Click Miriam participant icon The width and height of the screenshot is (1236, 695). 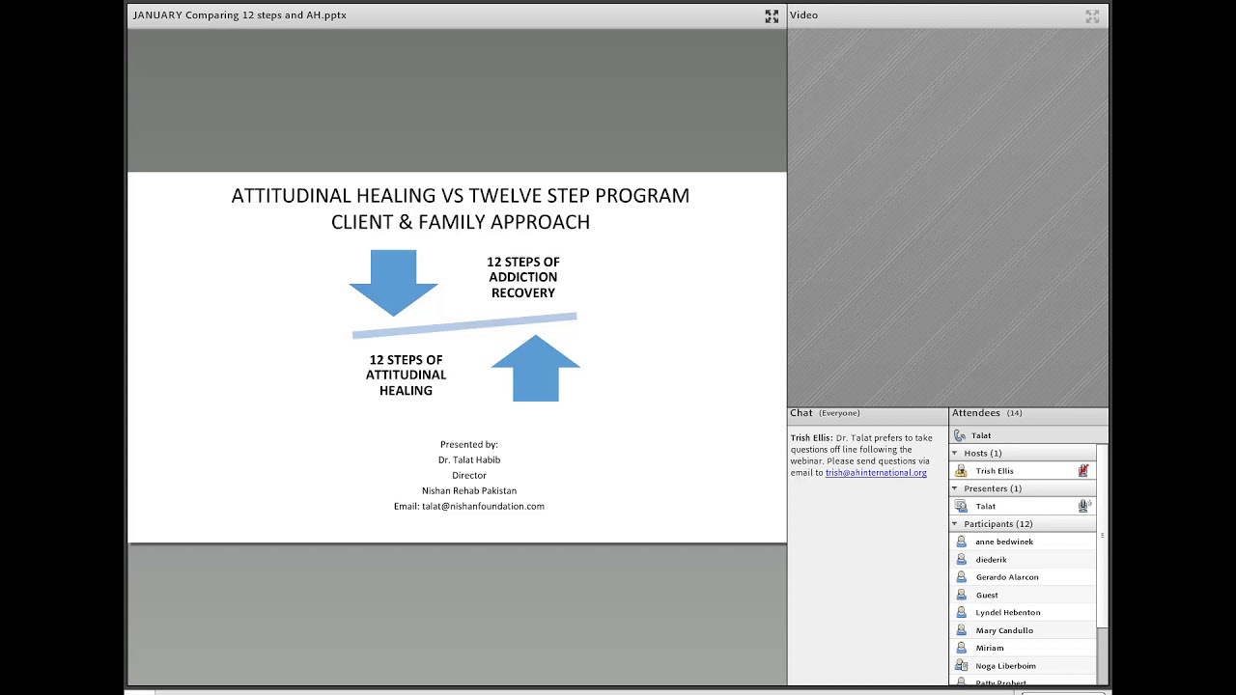tap(961, 648)
